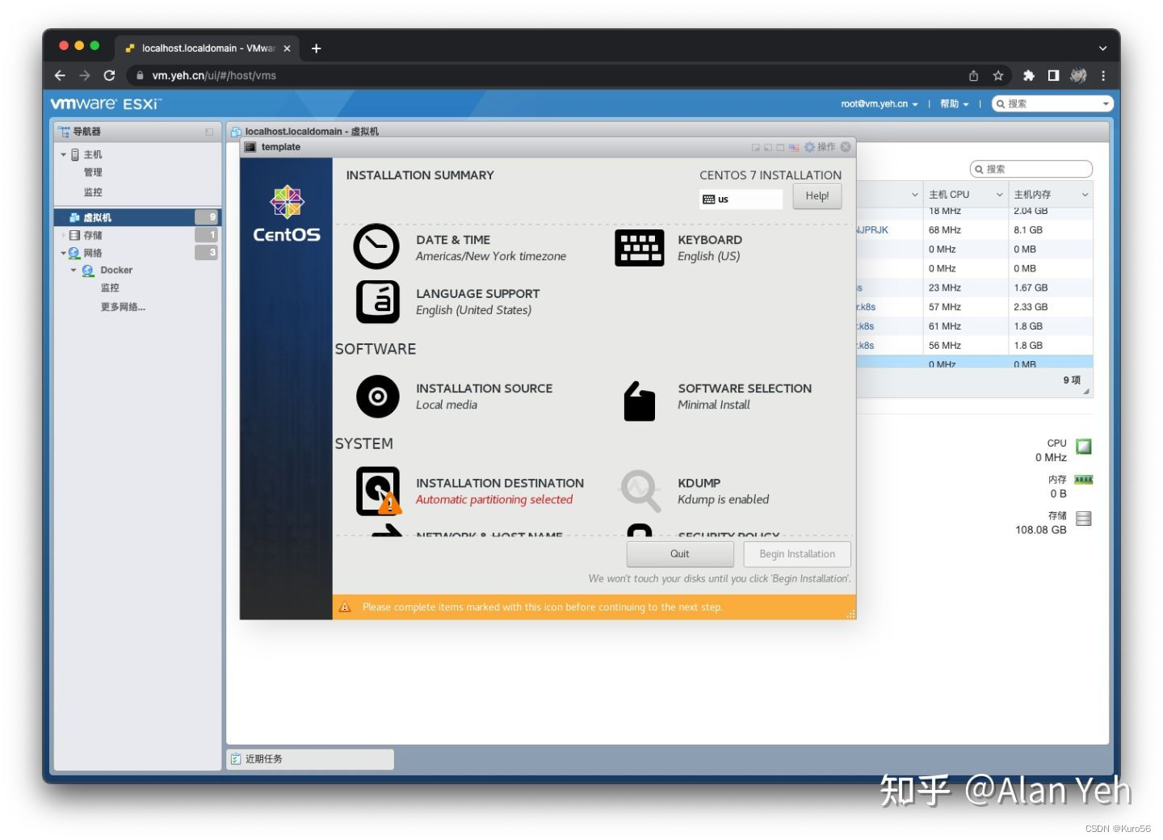Open the Date & Time clock icon
1163x840 pixels.
(x=376, y=246)
